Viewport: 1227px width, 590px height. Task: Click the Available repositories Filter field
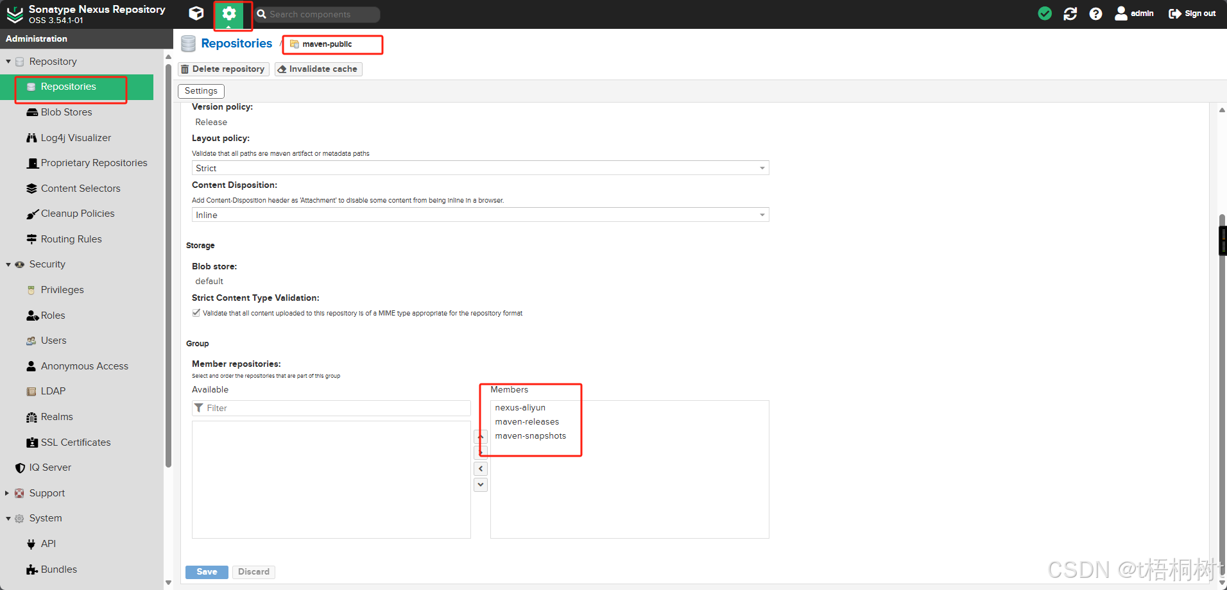[x=331, y=408]
